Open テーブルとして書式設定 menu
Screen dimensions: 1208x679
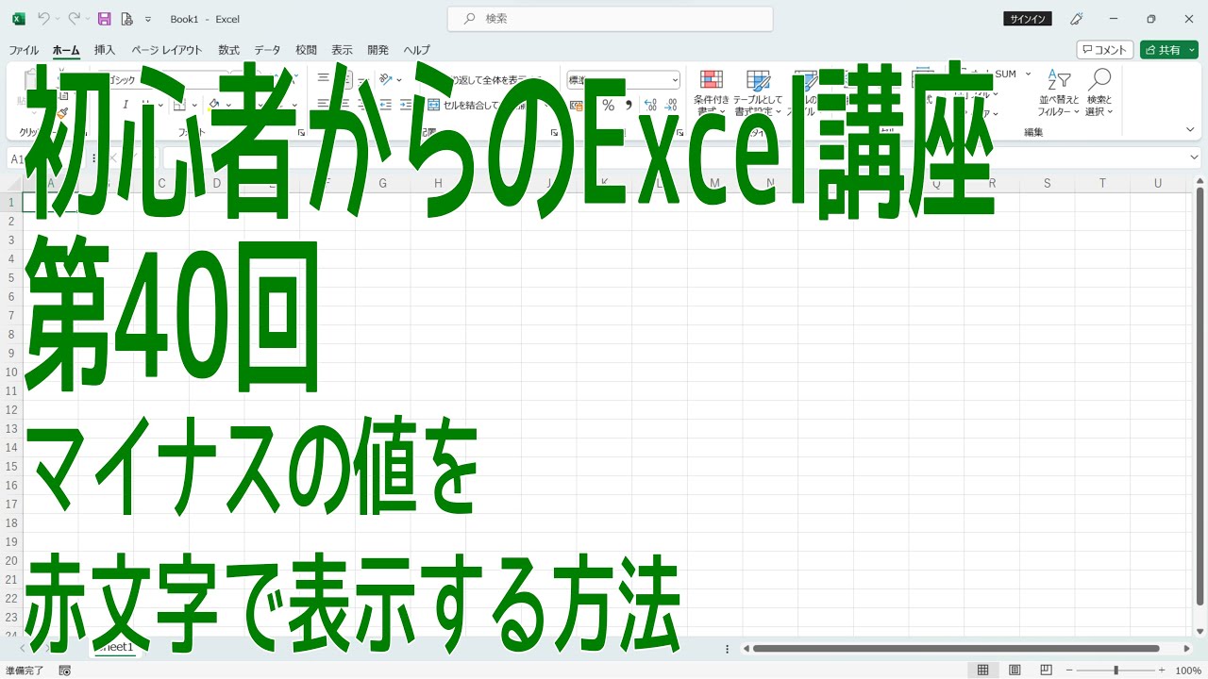click(758, 93)
